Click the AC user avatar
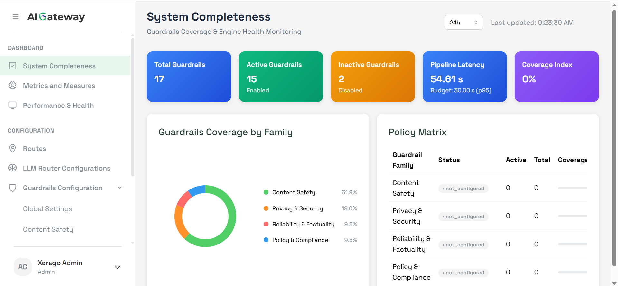 pyautogui.click(x=23, y=267)
